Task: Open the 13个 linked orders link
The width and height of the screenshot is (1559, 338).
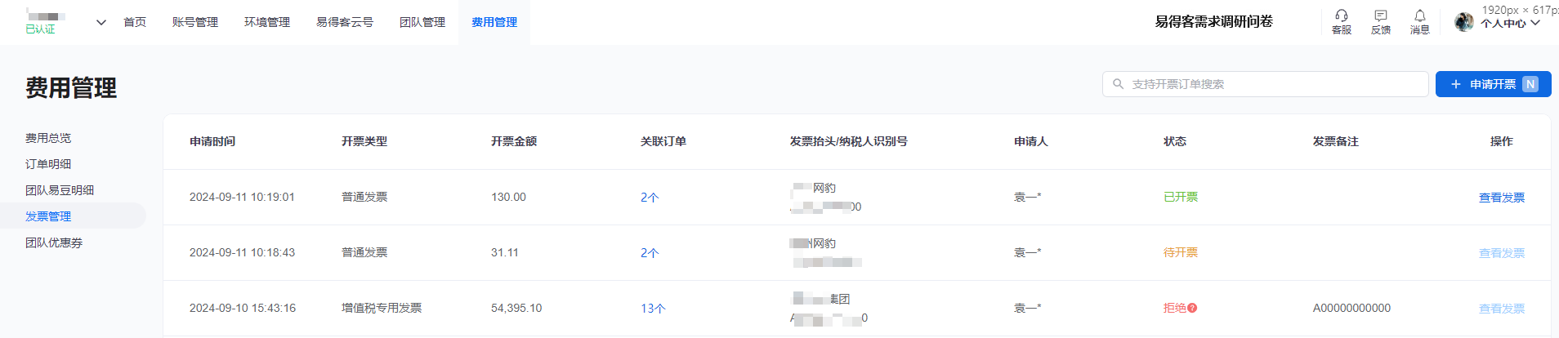Action: point(653,309)
